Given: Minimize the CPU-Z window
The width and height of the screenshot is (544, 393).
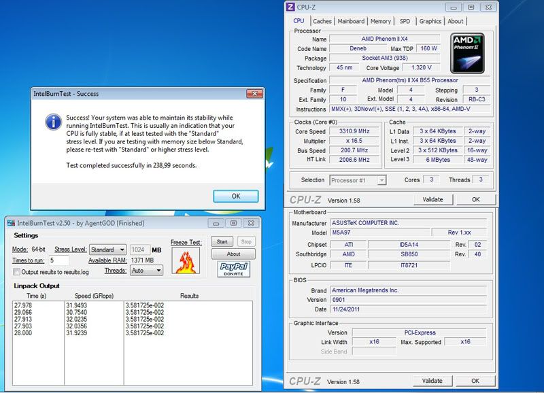Looking at the screenshot, I should click(x=453, y=7).
